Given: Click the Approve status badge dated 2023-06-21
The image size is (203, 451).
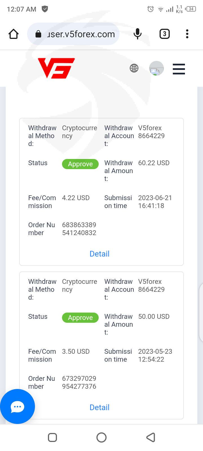Looking at the screenshot, I should [x=80, y=164].
